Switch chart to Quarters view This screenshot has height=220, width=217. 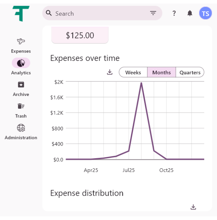190,72
